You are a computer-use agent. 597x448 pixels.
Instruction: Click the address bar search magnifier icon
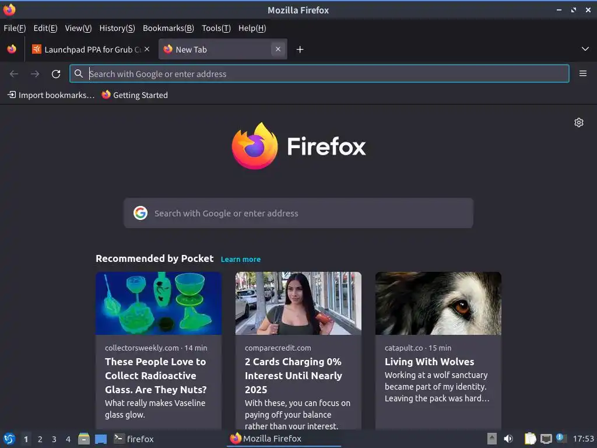[79, 73]
